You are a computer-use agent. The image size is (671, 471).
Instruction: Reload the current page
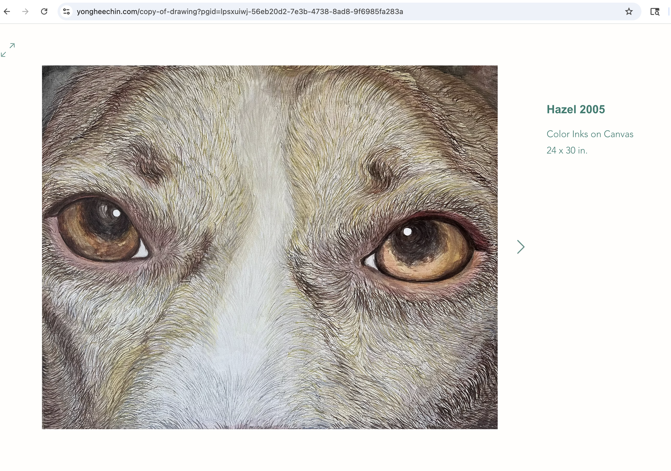point(44,12)
